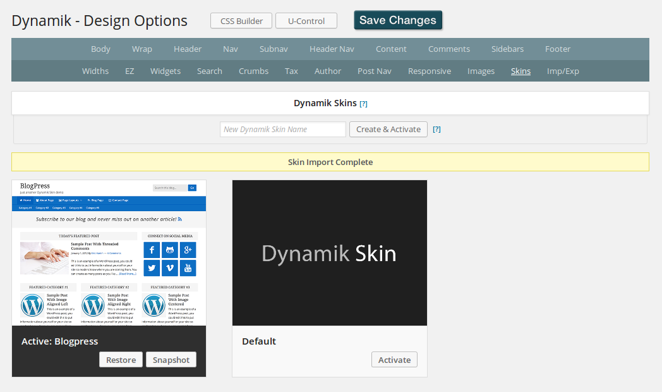Click help link next to Create & Activate
Image resolution: width=662 pixels, height=392 pixels.
tap(436, 130)
